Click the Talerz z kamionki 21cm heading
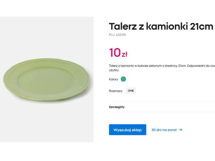This screenshot has width=215, height=161. 161,26
